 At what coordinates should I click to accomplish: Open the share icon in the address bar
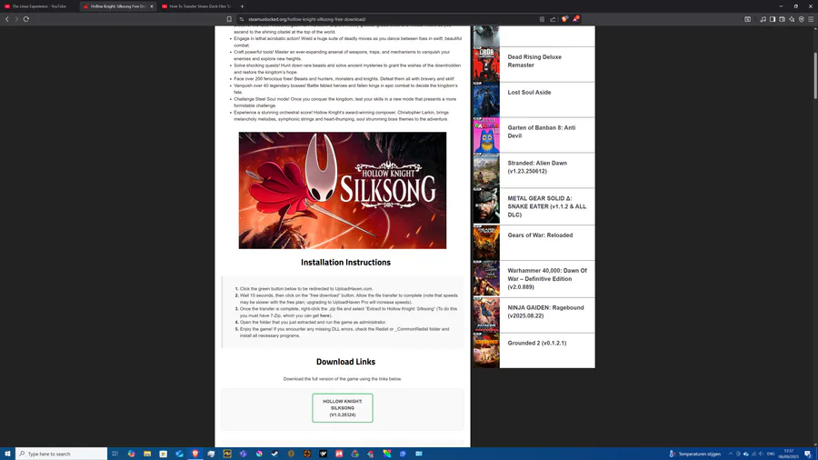[x=553, y=19]
